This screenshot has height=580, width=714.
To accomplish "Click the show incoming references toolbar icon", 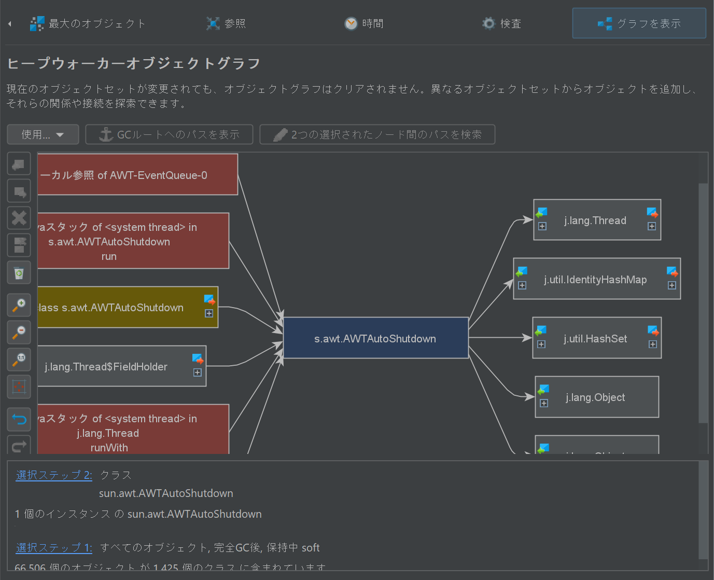I will click(x=19, y=164).
